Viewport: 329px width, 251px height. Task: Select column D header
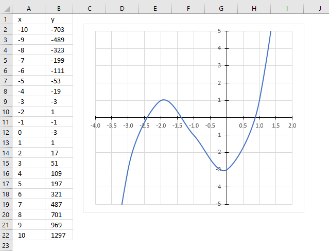pyautogui.click(x=122, y=9)
